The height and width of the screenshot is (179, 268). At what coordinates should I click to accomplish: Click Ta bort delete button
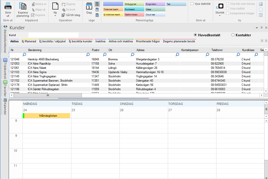[x=68, y=10]
